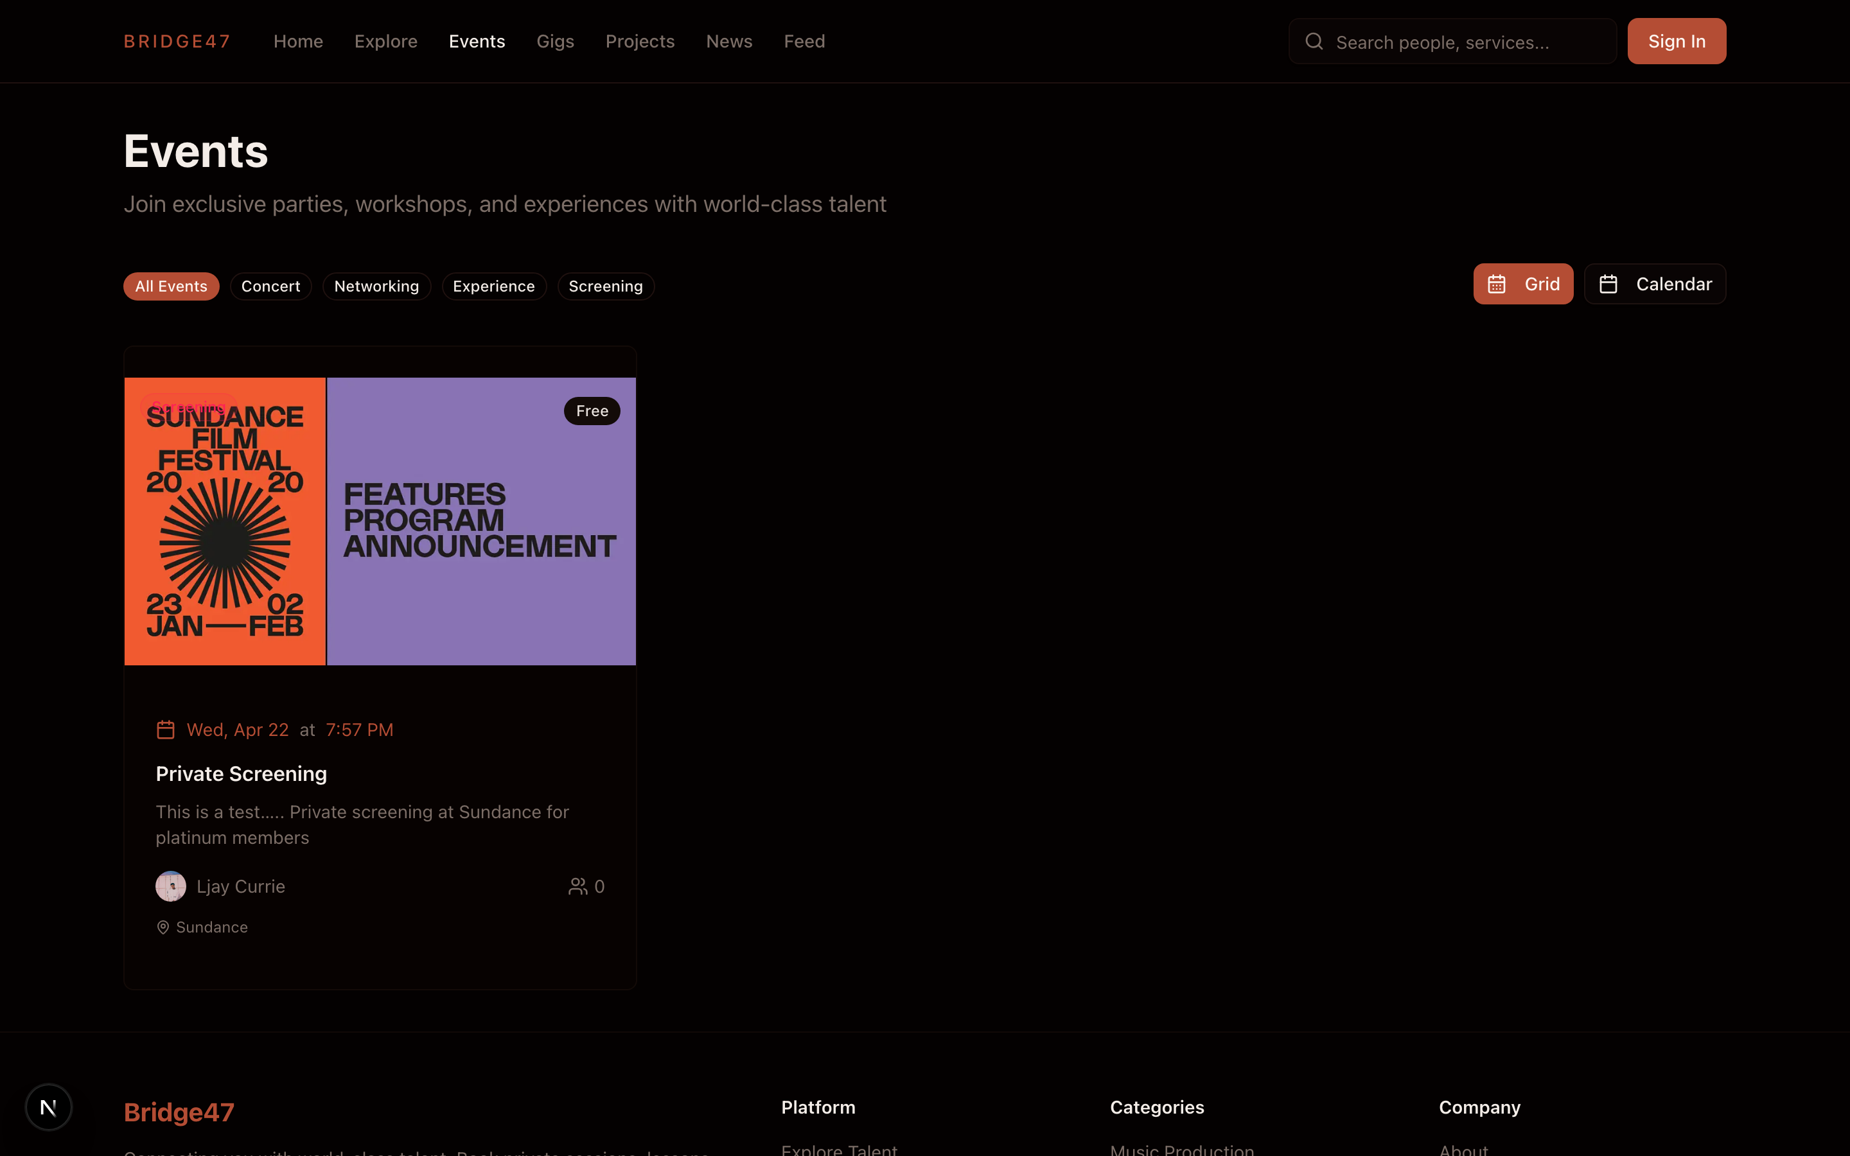
Task: Filter events by Networking
Action: click(x=376, y=286)
